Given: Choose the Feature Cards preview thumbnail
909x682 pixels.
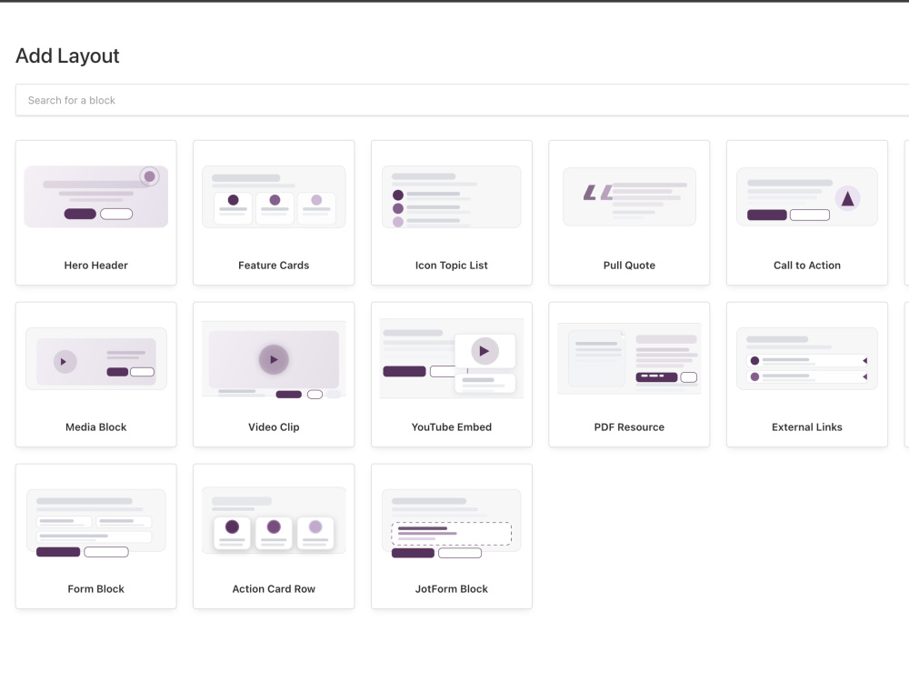Looking at the screenshot, I should tap(274, 196).
